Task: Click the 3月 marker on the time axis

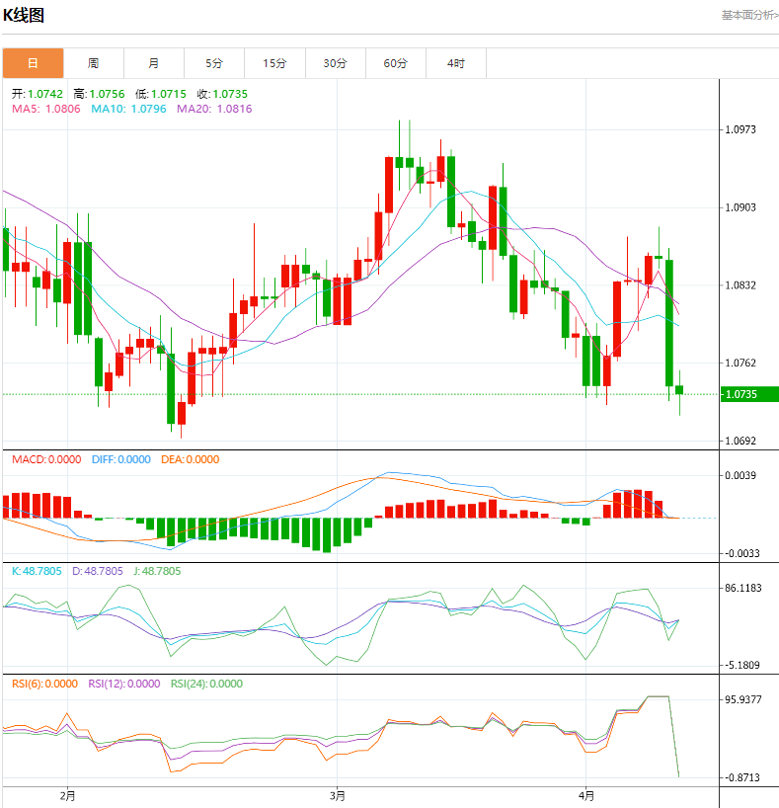Action: click(x=338, y=795)
